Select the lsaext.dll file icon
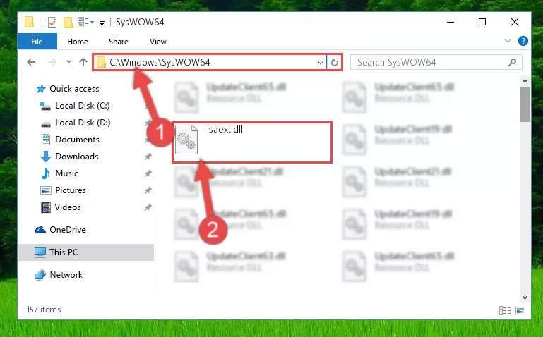Viewport: 543px width, 337px height. click(186, 140)
